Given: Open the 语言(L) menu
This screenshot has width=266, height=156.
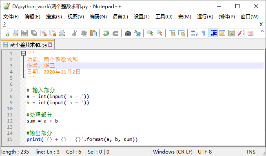Looking at the screenshot, I should [120, 17].
